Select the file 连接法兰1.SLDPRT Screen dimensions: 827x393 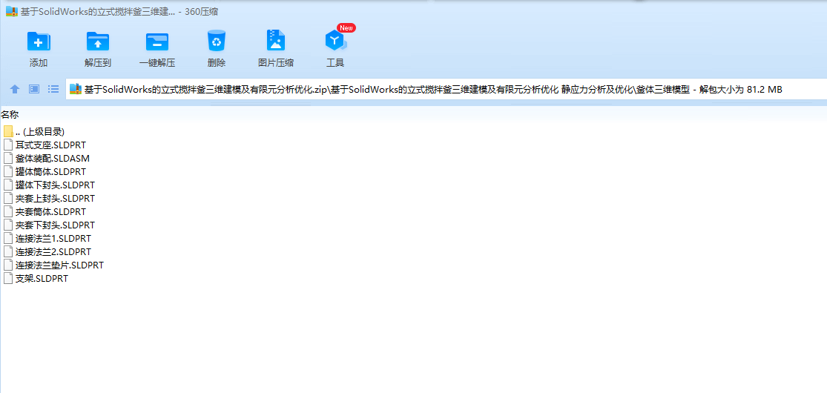pyautogui.click(x=53, y=239)
